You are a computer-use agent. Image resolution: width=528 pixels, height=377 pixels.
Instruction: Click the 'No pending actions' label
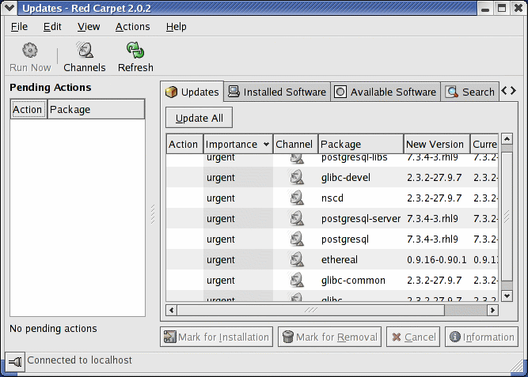point(53,329)
